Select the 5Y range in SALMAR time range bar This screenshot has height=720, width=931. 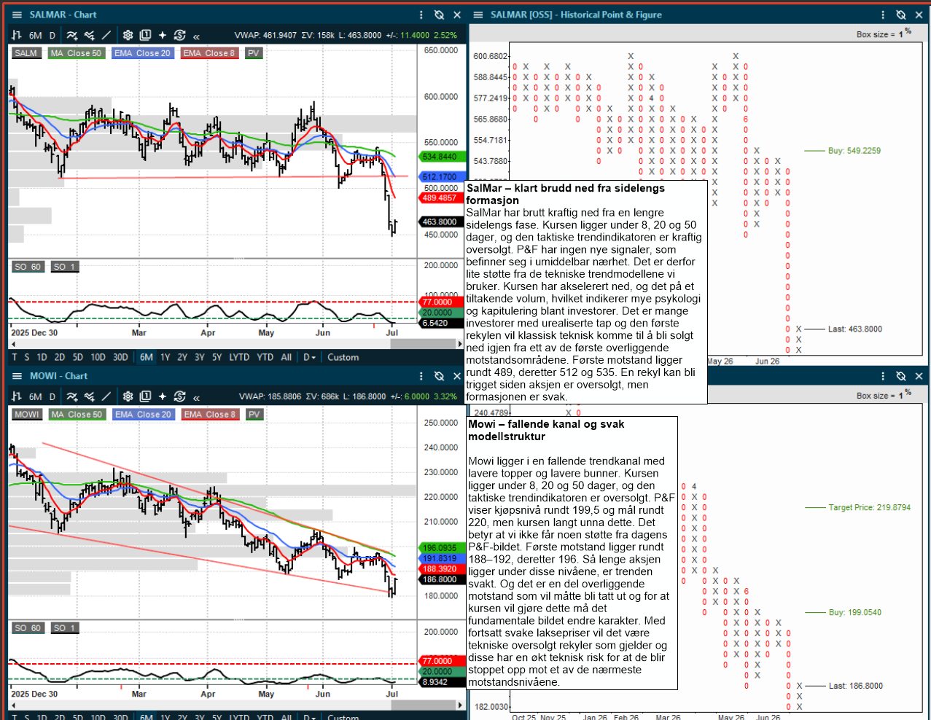point(217,357)
